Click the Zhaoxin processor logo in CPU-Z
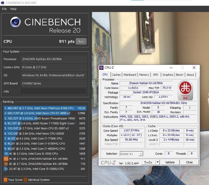209x185 pixels. (x=185, y=90)
